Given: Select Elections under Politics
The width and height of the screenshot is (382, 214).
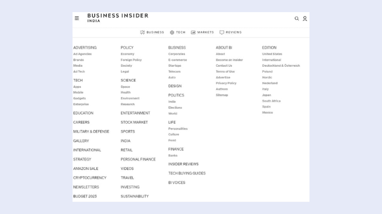Looking at the screenshot, I should coord(175,108).
